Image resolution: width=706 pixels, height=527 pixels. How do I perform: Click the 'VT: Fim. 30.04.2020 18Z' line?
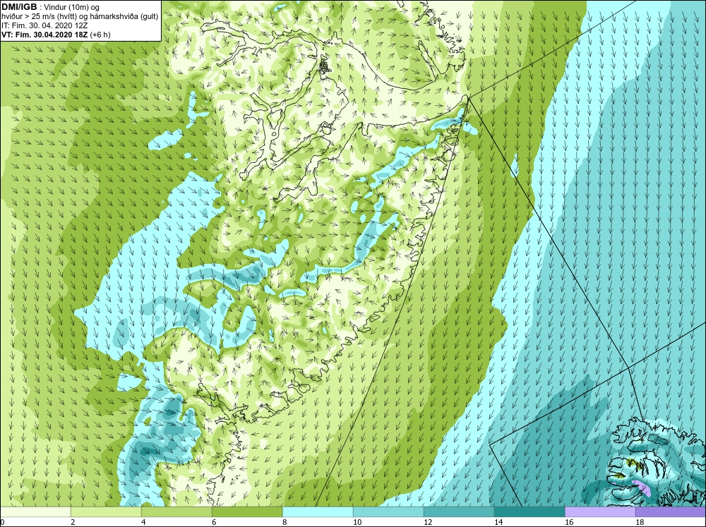(44, 35)
